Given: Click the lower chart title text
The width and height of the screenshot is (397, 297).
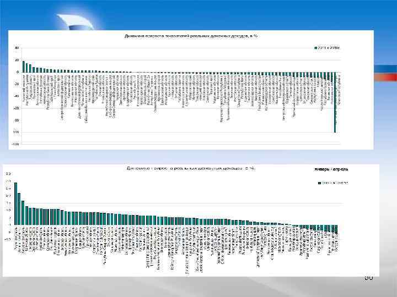Looking at the screenshot, I should (x=191, y=168).
